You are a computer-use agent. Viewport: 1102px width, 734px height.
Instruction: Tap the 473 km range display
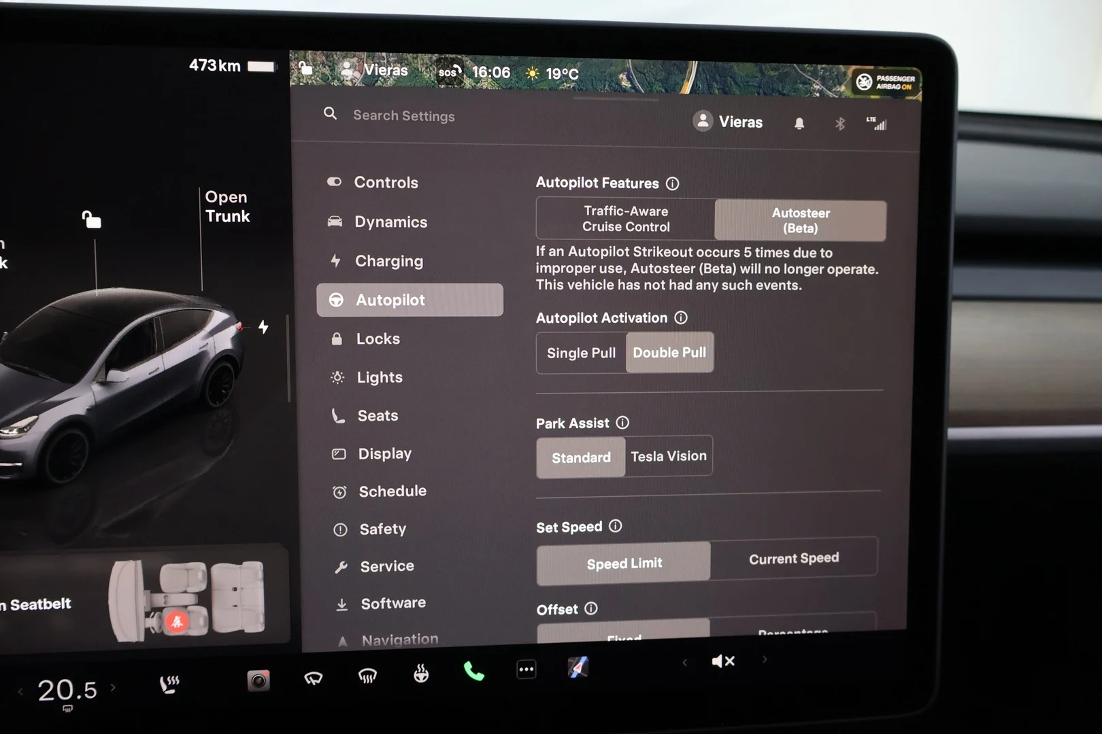(232, 65)
